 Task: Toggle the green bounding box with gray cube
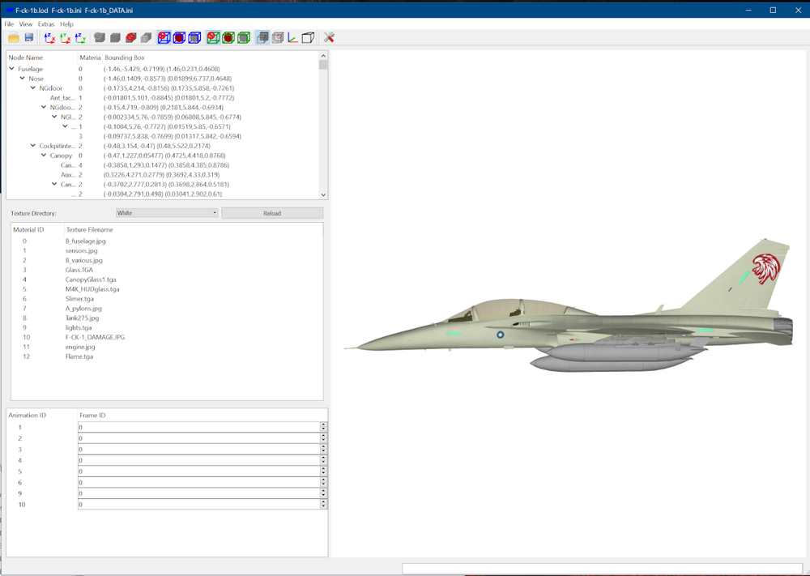tap(244, 38)
